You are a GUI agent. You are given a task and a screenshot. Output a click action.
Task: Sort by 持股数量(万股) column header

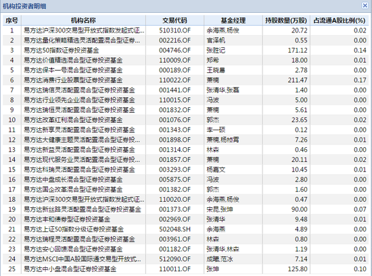tap(286, 21)
